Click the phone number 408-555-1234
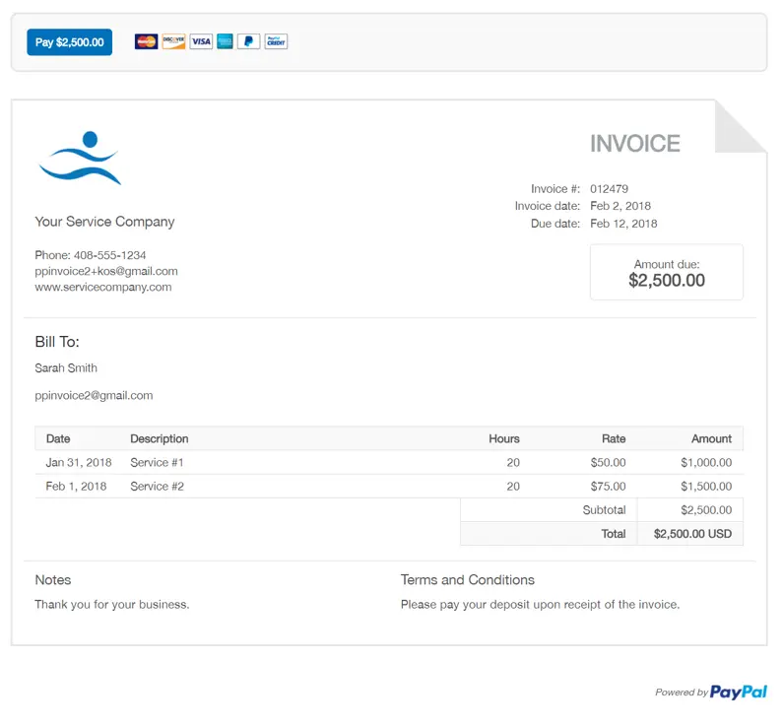Image resolution: width=783 pixels, height=726 pixels. 110,255
